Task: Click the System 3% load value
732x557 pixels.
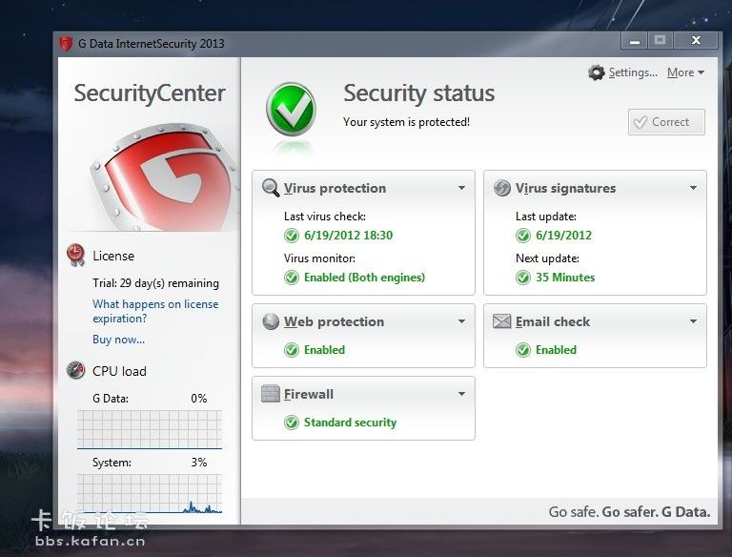Action: (x=199, y=463)
